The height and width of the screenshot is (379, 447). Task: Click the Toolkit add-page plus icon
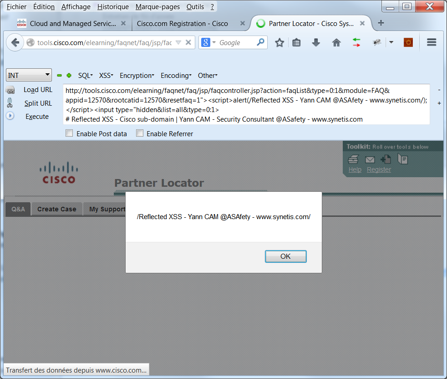coord(386,159)
